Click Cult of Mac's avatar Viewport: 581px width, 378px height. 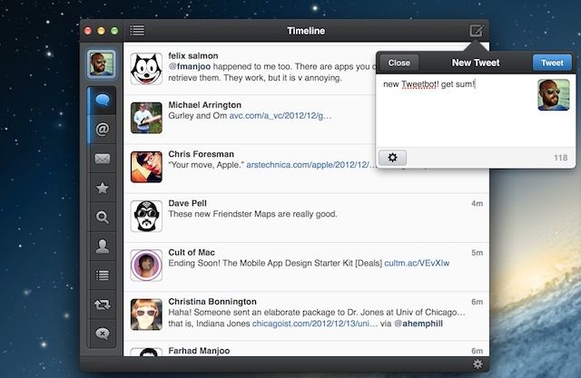[x=146, y=266]
